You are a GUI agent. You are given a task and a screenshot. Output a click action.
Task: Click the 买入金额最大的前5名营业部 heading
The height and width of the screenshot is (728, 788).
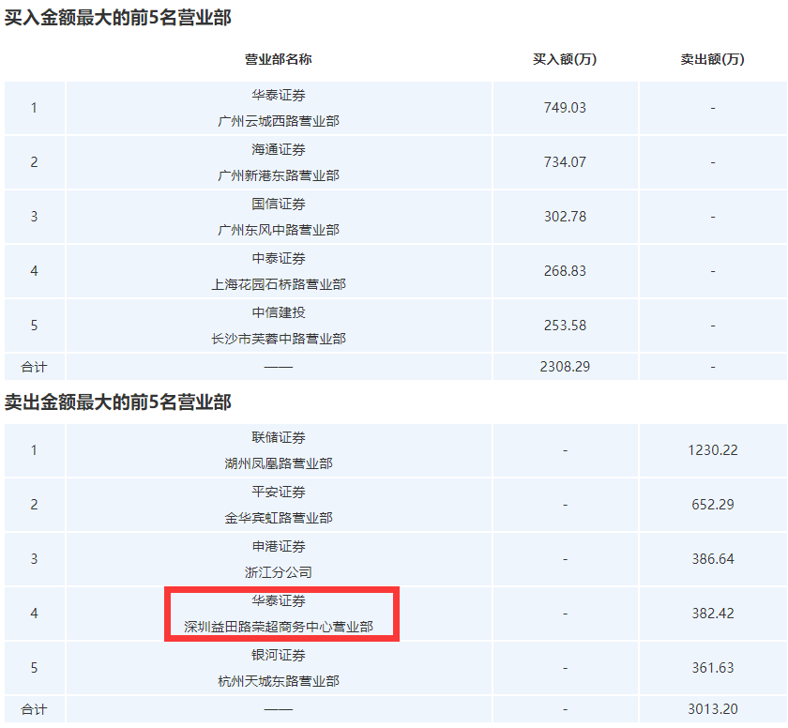pos(117,18)
